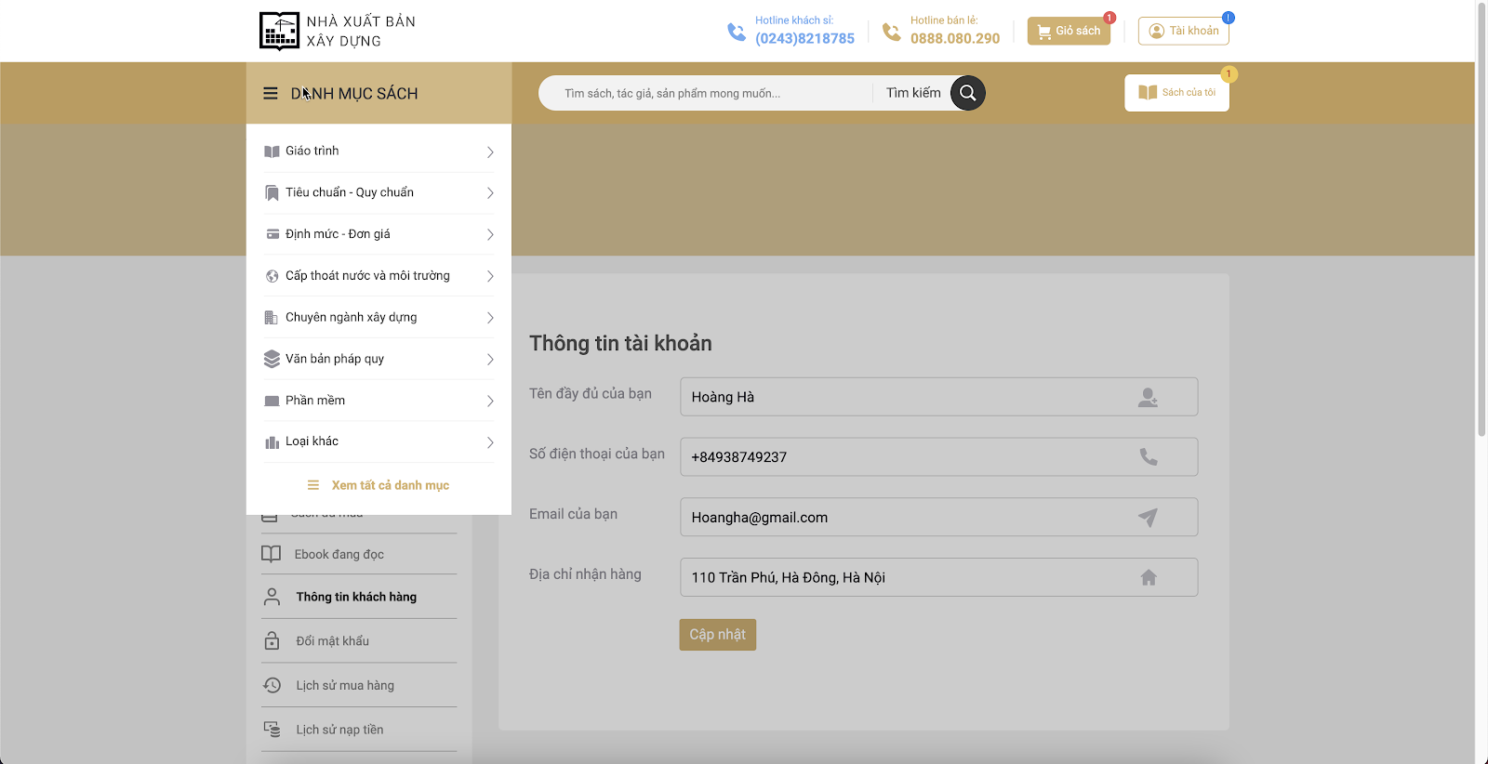1488x764 pixels.
Task: Select Lịch sử mua hàng in the sidebar
Action: click(359, 685)
